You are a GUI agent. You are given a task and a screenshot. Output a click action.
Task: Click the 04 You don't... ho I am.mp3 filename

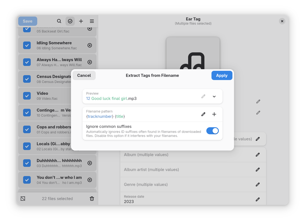coord(59,183)
